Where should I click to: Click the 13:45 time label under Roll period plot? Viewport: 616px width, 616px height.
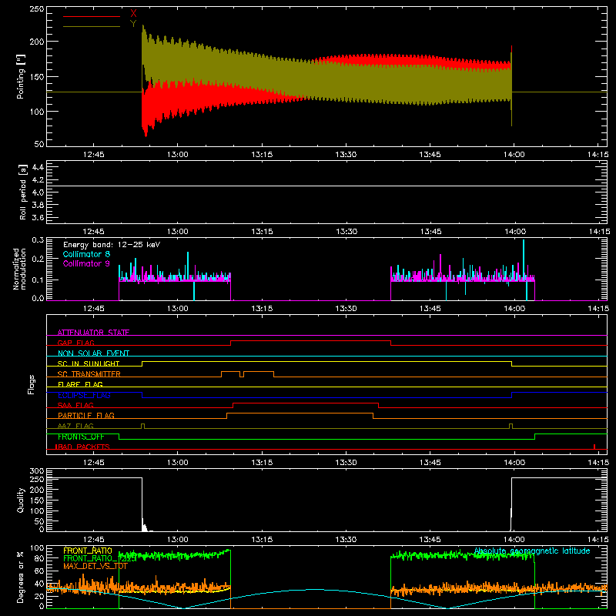click(x=430, y=232)
